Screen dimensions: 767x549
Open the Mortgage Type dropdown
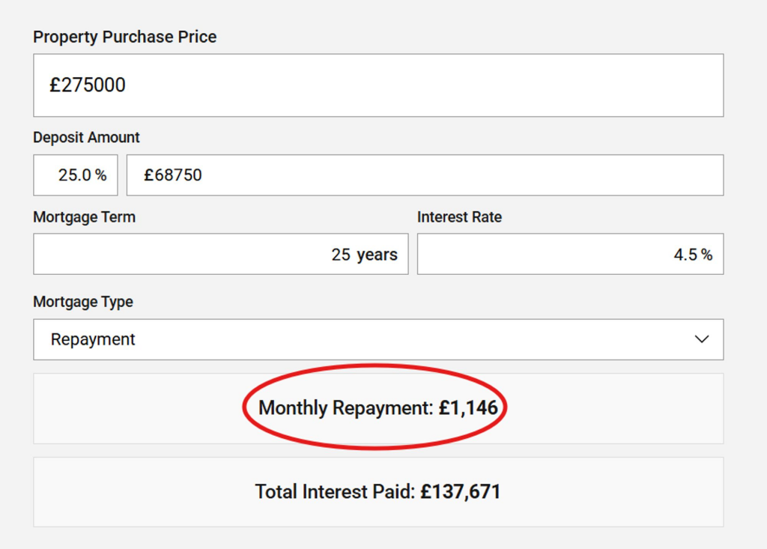coord(378,339)
